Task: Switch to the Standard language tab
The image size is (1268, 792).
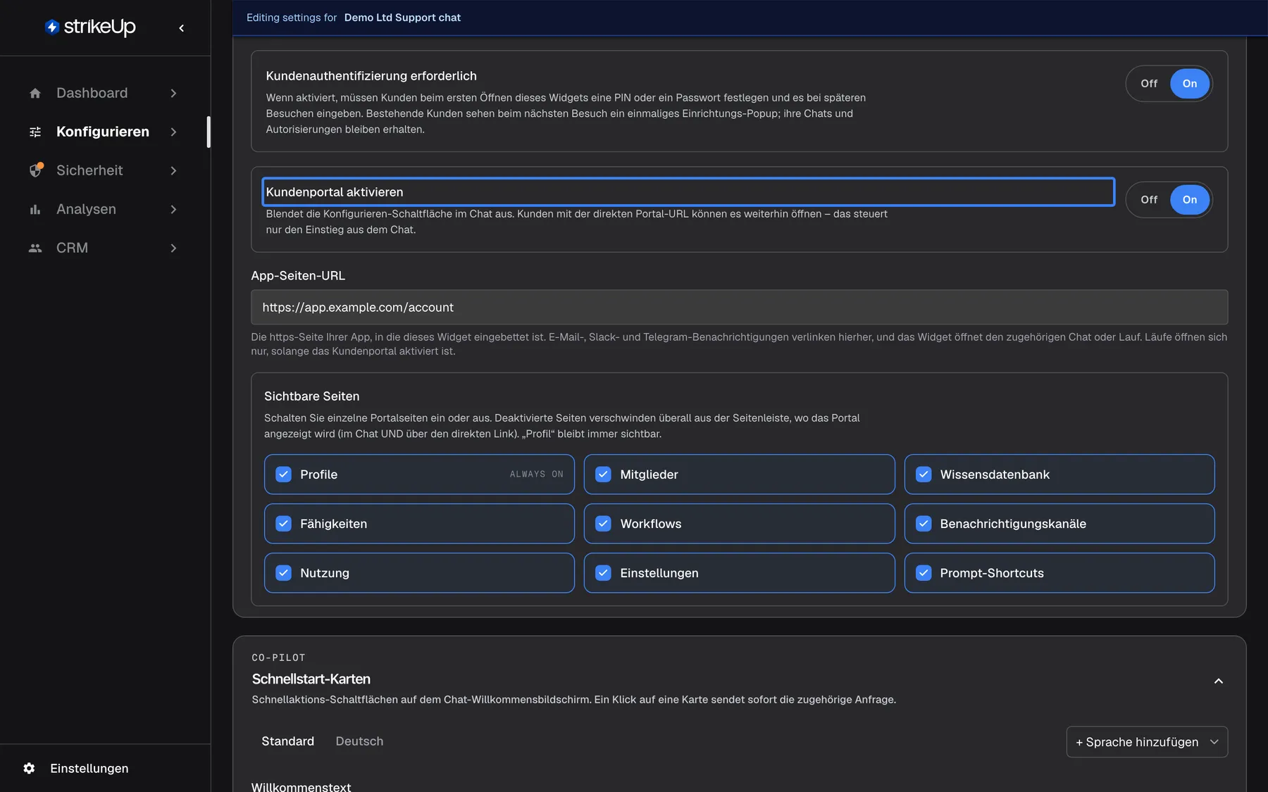Action: coord(288,741)
